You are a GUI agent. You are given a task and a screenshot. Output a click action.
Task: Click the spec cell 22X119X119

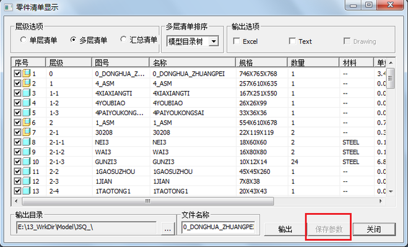coord(256,132)
